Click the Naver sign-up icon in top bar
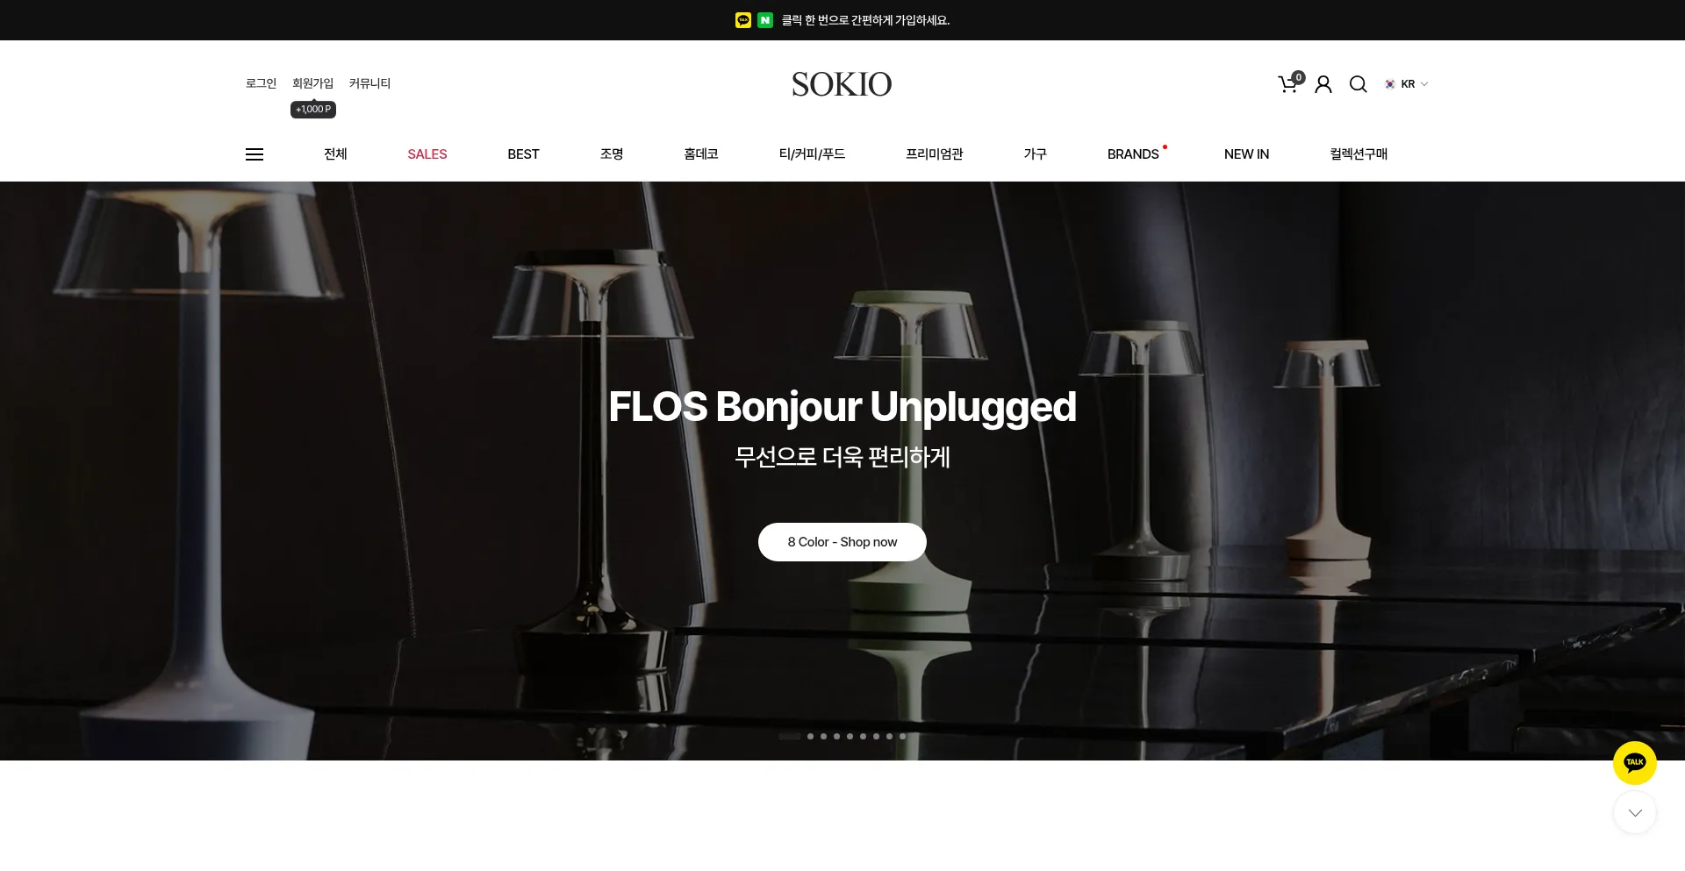The width and height of the screenshot is (1685, 871). (x=765, y=20)
